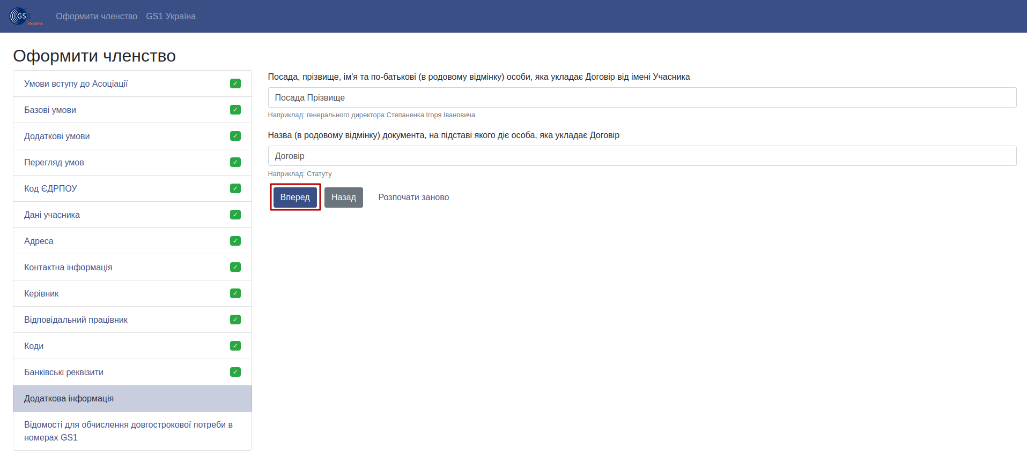Go forward with the Вперед button
The image size is (1027, 471).
click(x=295, y=197)
